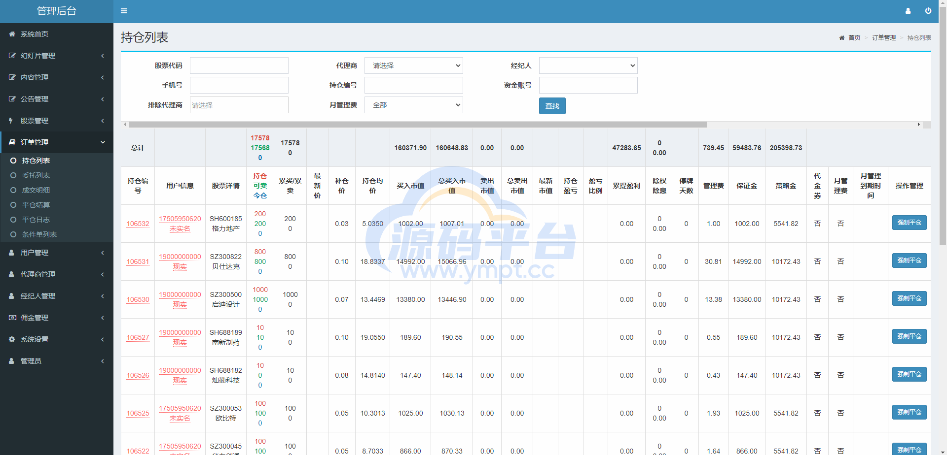Expand the 代理商管理 menu
The height and width of the screenshot is (455, 947).
56,274
